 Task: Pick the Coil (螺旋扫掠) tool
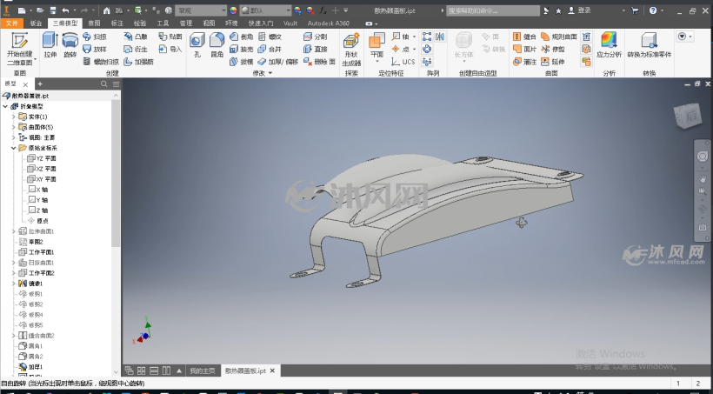coord(101,62)
